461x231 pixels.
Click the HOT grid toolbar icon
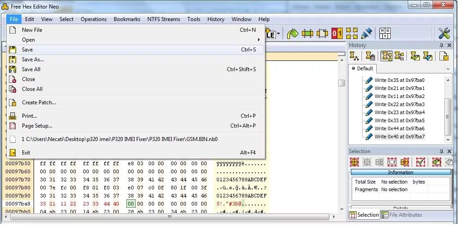click(x=385, y=34)
